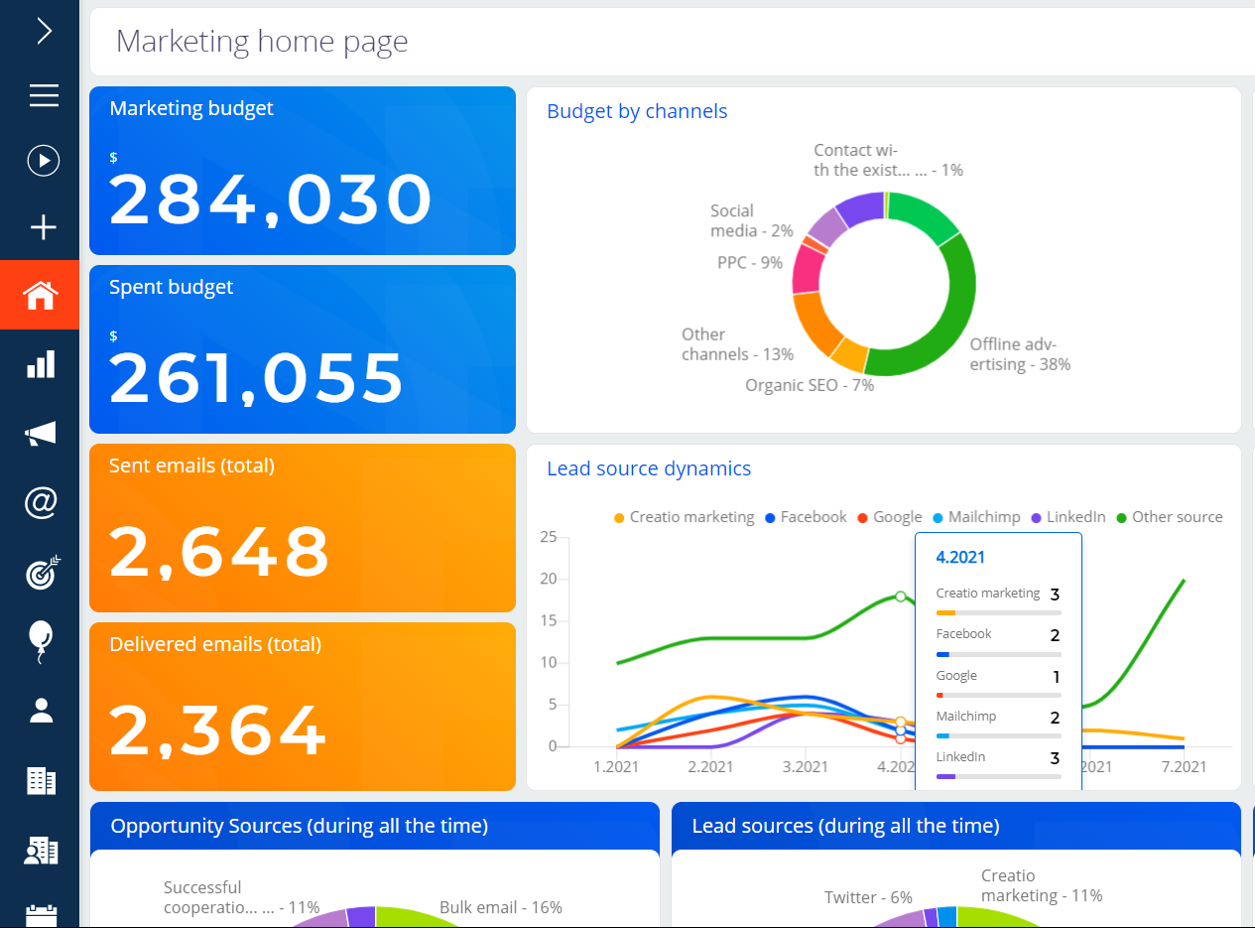Click the Contact with the exist... 1% label

(x=888, y=160)
